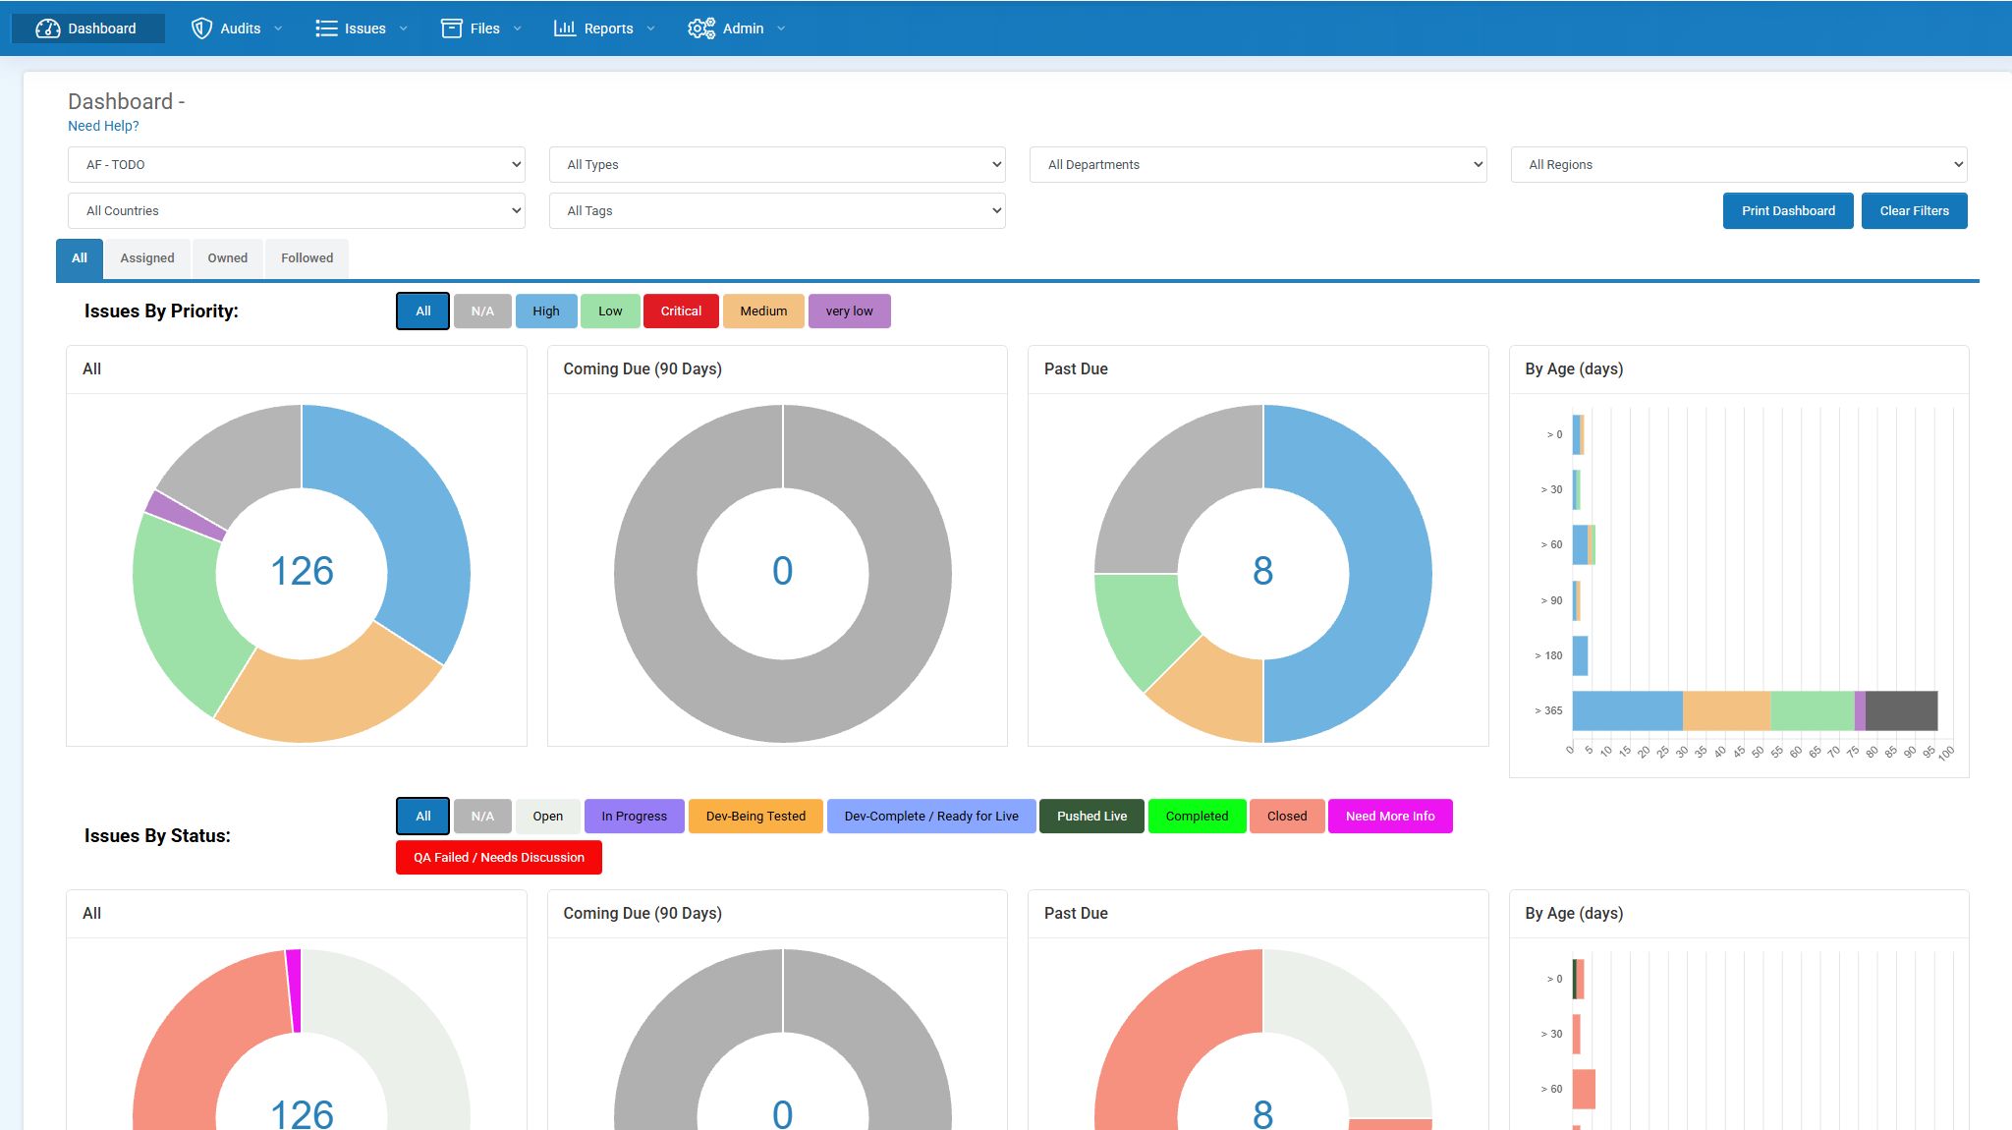The image size is (2012, 1130).
Task: Open the All Types dropdown
Action: tap(777, 164)
